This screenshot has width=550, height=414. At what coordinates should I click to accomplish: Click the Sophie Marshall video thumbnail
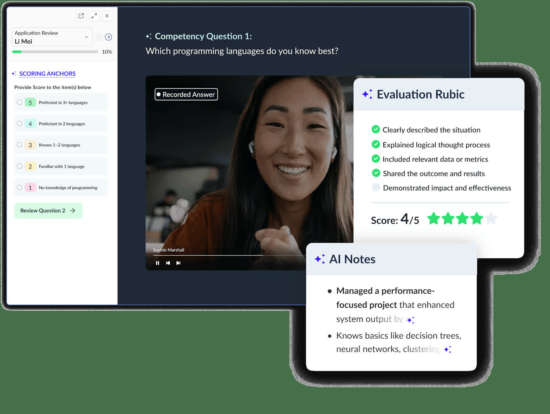(x=249, y=172)
